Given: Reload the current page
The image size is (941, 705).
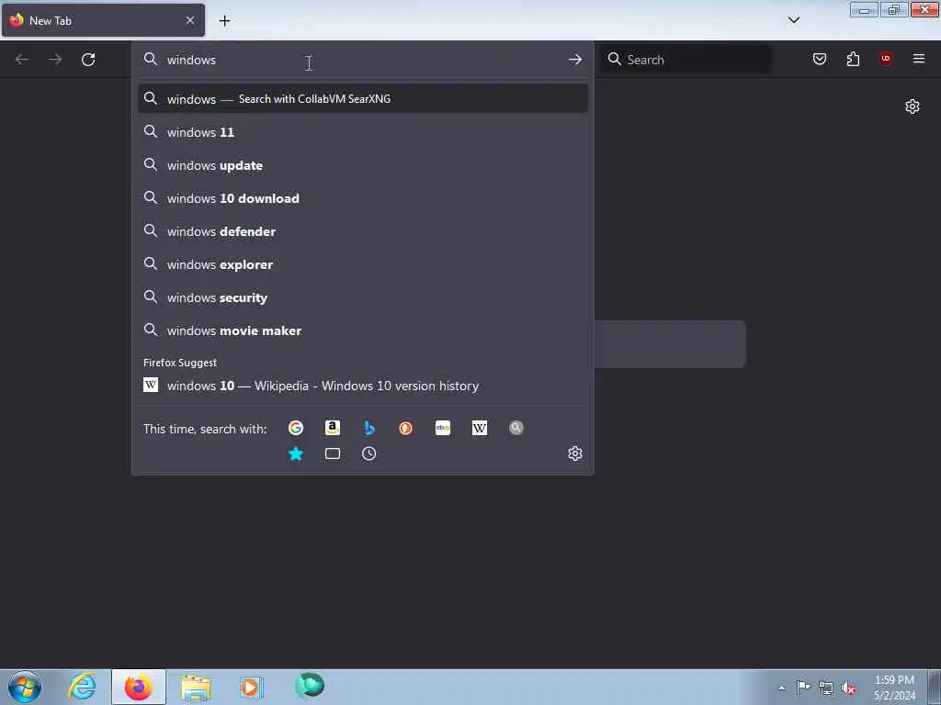Looking at the screenshot, I should click(88, 60).
